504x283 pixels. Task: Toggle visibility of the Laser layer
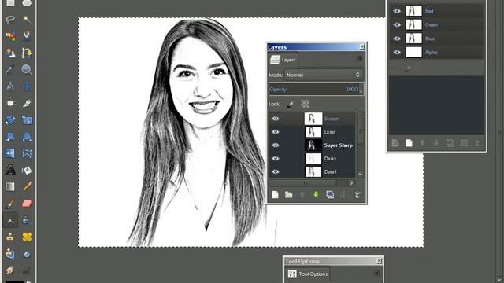(x=276, y=132)
